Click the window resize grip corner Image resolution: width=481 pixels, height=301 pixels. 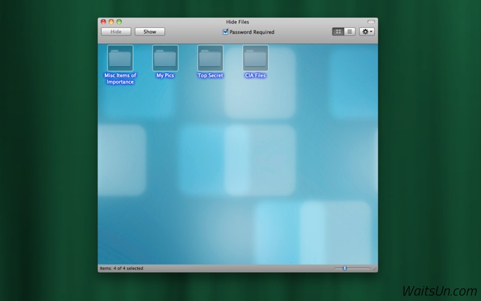(x=375, y=269)
